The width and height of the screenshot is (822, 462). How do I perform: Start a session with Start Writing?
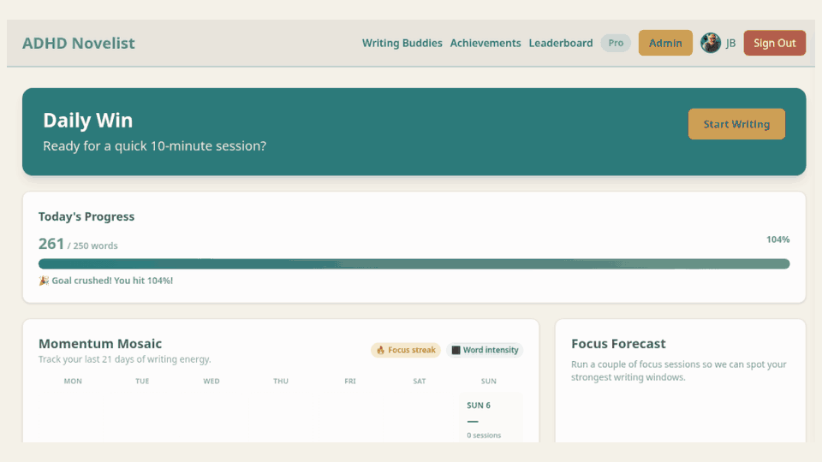tap(736, 124)
